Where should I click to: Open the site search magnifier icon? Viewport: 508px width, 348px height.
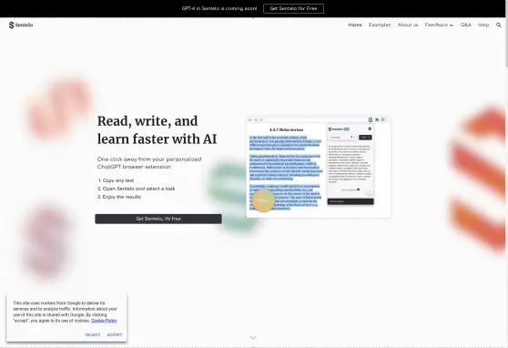coord(499,25)
